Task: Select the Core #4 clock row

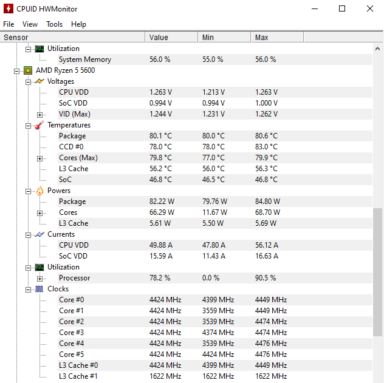Action: coord(215,344)
